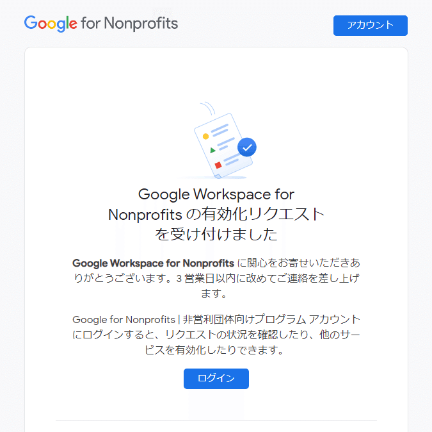Click the curved motion lines above the document
The width and height of the screenshot is (432, 432).
click(x=208, y=108)
